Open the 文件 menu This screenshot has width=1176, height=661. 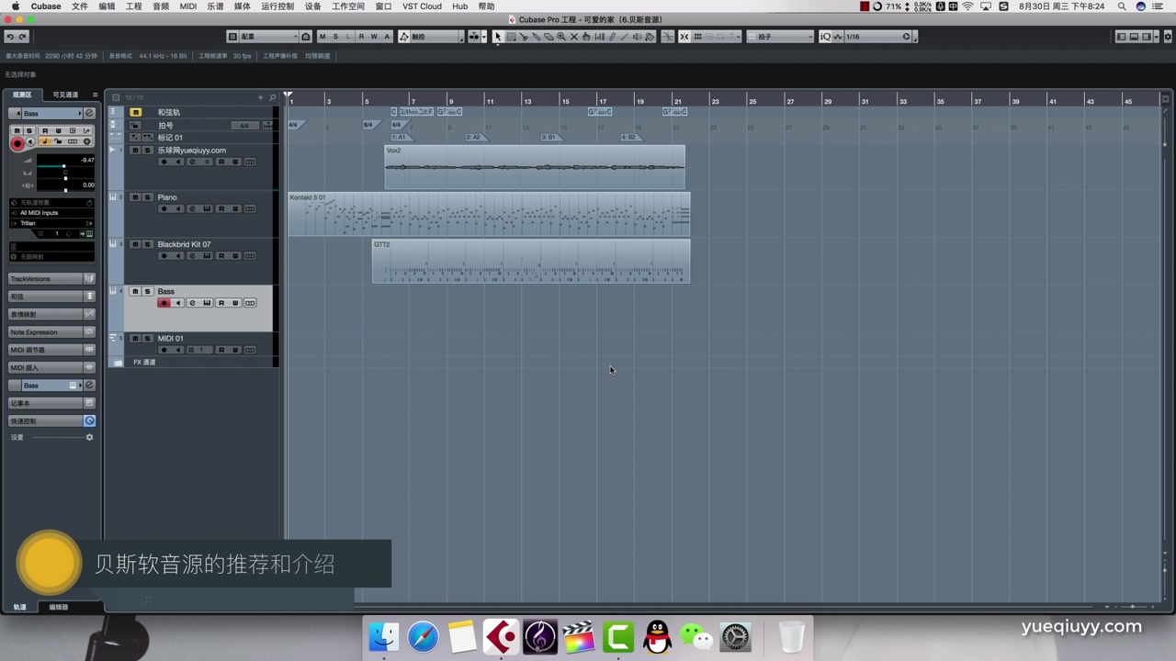(x=80, y=6)
